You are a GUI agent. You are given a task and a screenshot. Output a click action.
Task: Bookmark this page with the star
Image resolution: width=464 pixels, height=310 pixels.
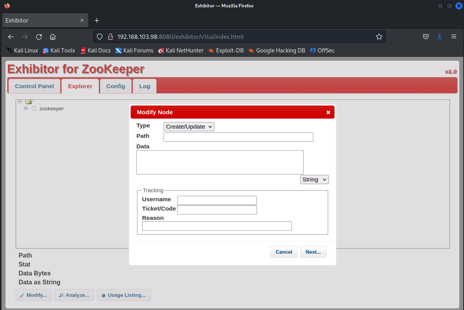[379, 37]
